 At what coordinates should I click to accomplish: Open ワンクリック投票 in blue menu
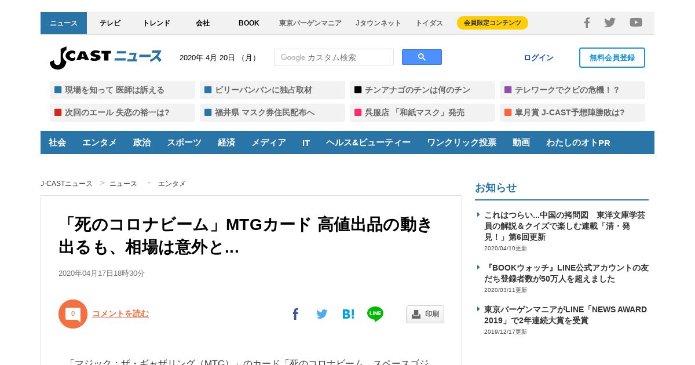462,143
